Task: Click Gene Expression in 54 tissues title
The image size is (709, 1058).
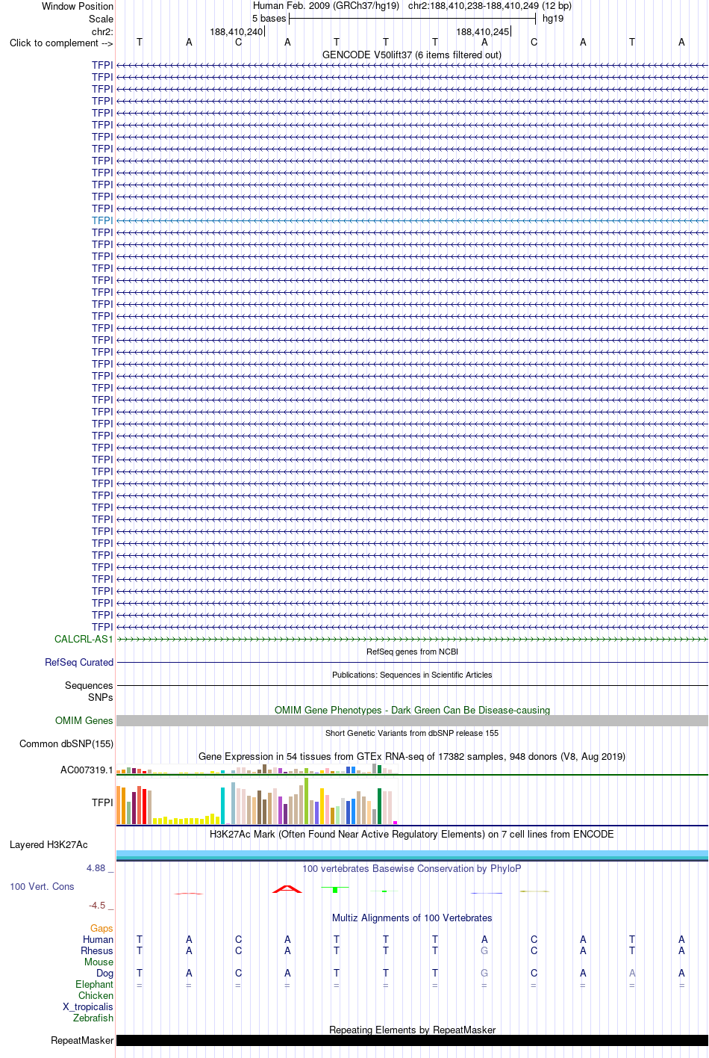Action: [x=412, y=756]
